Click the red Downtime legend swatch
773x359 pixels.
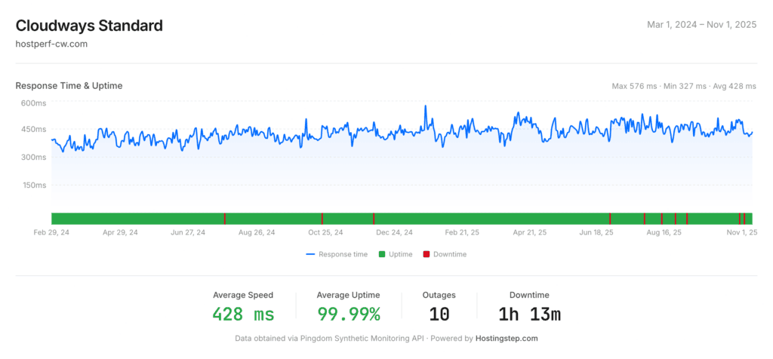click(426, 255)
